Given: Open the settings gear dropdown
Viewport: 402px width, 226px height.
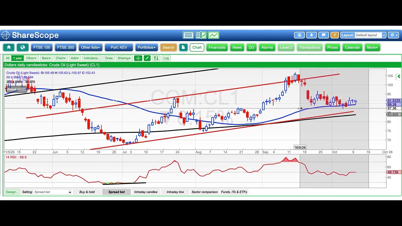Looking at the screenshot, I should click(x=394, y=35).
